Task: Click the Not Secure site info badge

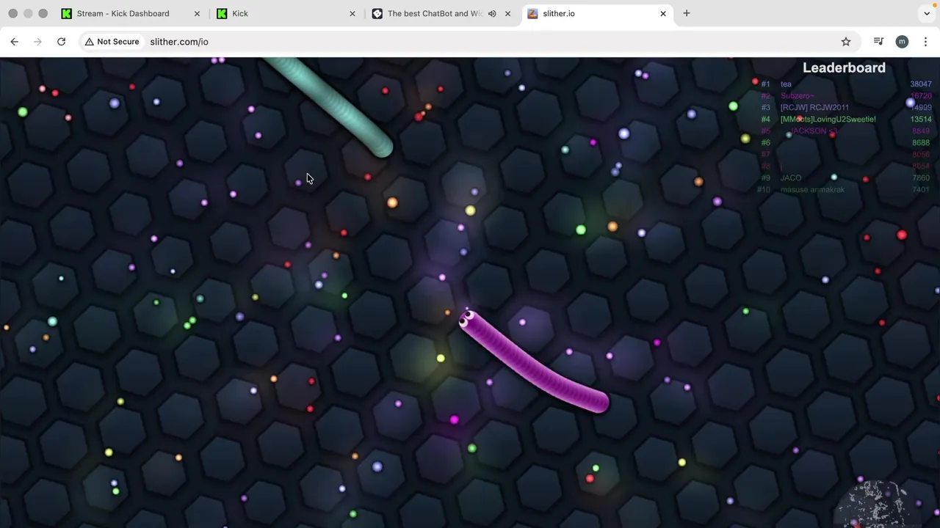Action: pyautogui.click(x=112, y=42)
